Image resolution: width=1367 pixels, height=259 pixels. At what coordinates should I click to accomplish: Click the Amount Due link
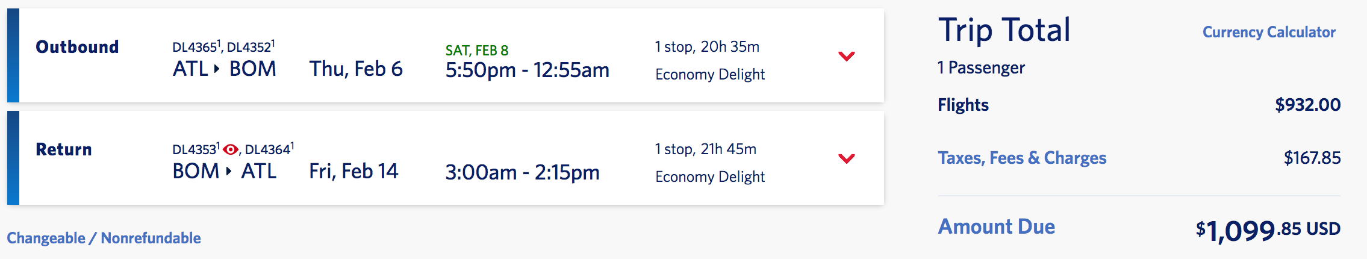click(x=996, y=226)
